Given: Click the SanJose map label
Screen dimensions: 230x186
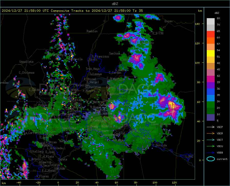Looking at the screenshot, I should tap(114, 53).
